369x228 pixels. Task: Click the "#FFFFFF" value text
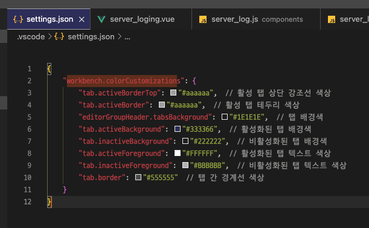click(x=199, y=153)
